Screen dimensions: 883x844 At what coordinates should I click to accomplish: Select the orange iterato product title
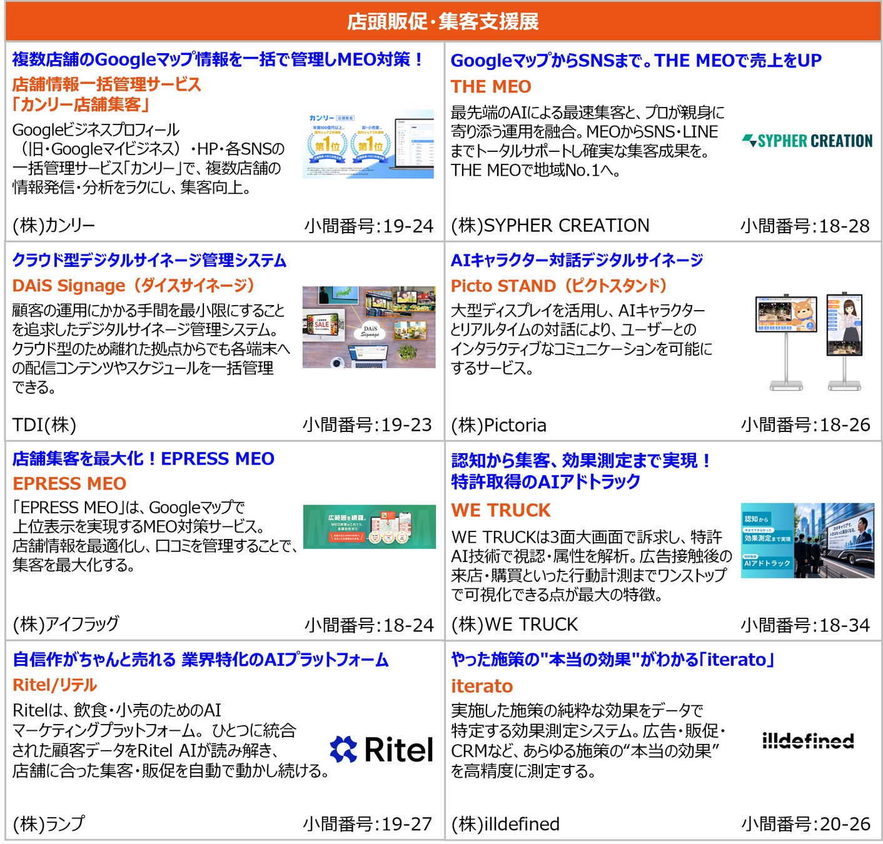pyautogui.click(x=482, y=686)
